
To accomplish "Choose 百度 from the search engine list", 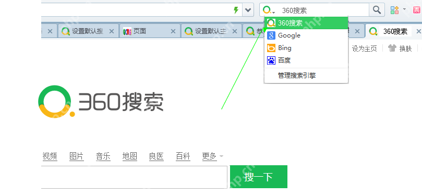I will click(x=306, y=60).
